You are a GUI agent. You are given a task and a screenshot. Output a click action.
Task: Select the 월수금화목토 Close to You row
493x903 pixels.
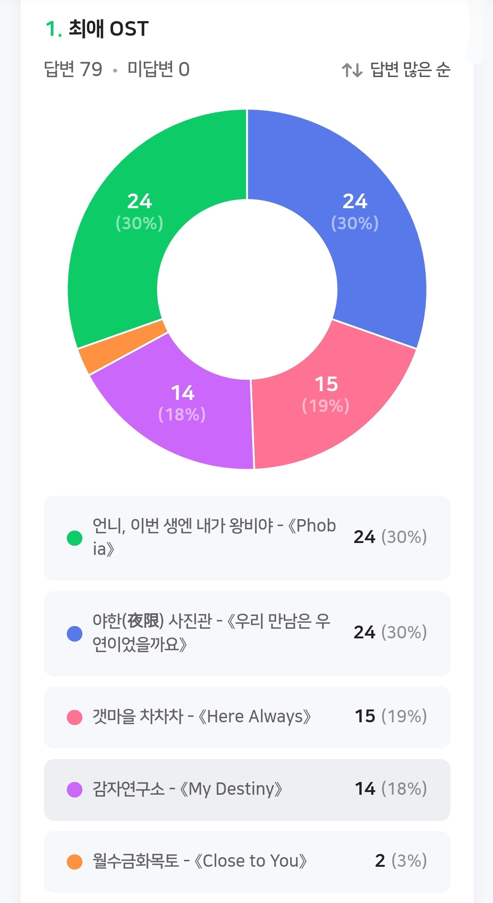click(x=247, y=861)
